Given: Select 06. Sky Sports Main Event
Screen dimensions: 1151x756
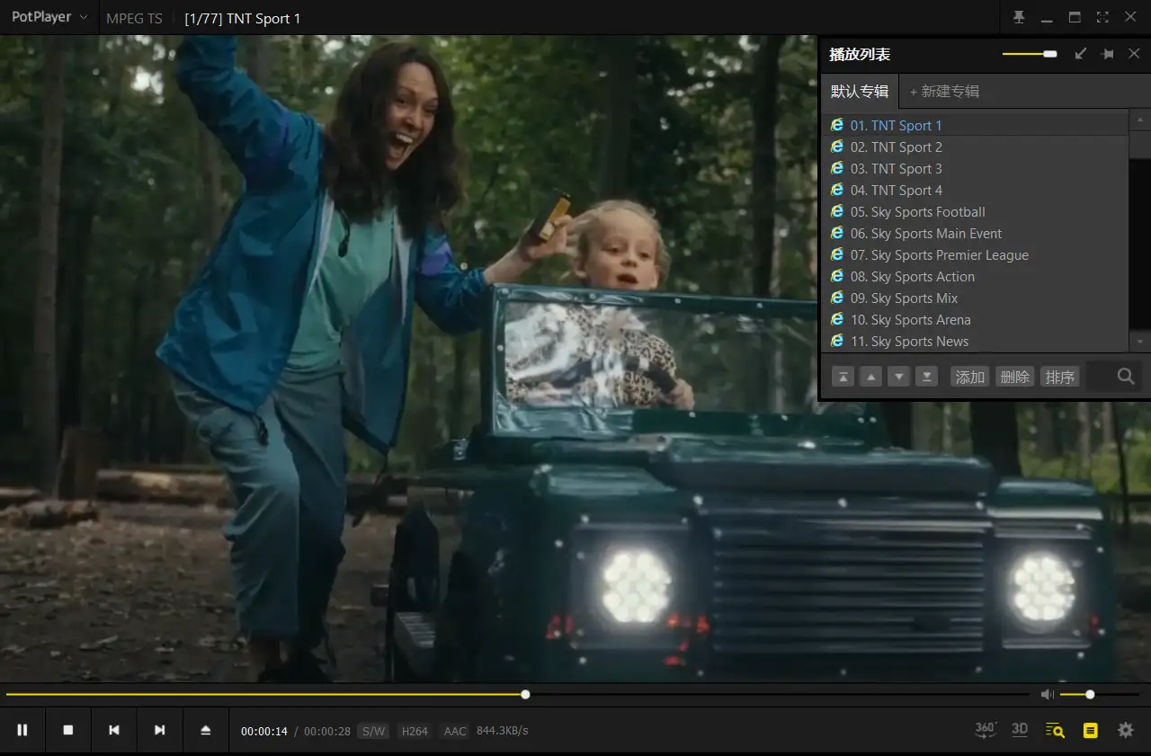Looking at the screenshot, I should pyautogui.click(x=975, y=234).
